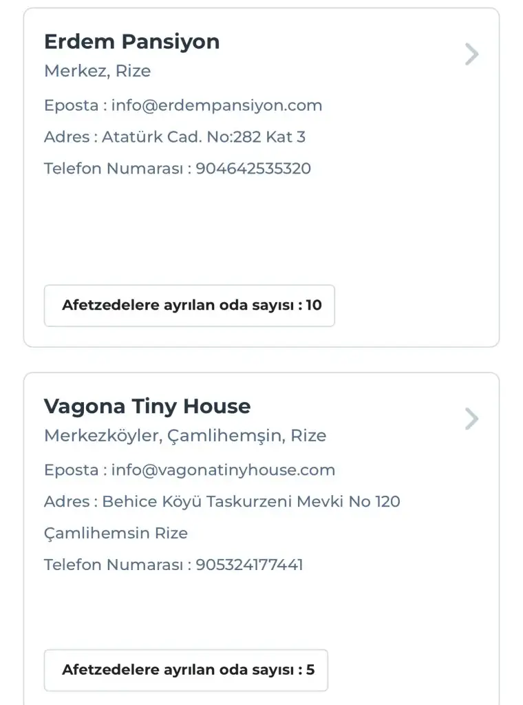Open Erdem Pansiyon details via chevron arrow
523x705 pixels.
pos(471,54)
